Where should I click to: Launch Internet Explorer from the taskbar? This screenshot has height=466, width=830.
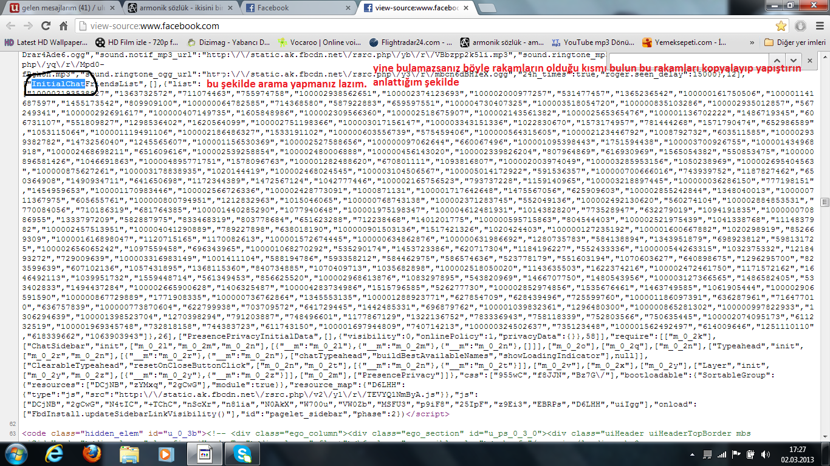55,453
